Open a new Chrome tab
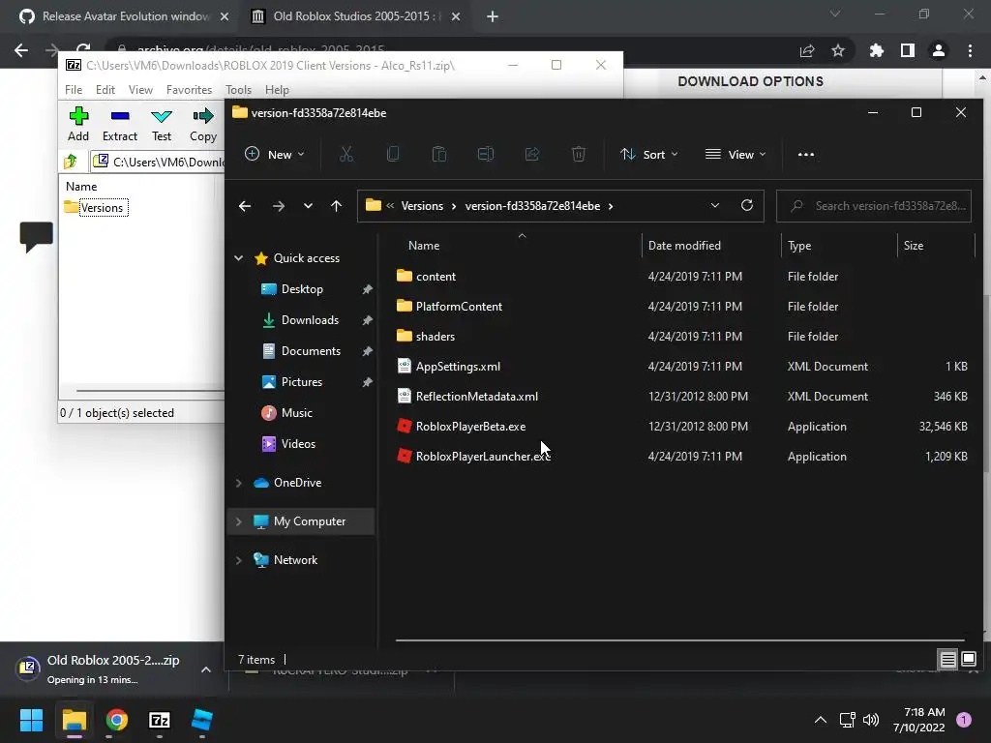This screenshot has height=743, width=991. pyautogui.click(x=493, y=16)
